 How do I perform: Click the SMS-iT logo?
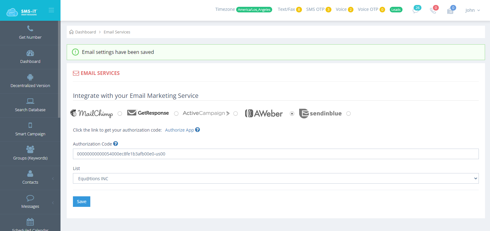point(22,12)
